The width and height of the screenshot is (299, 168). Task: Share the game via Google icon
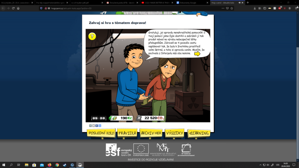pyautogui.click(x=100, y=126)
